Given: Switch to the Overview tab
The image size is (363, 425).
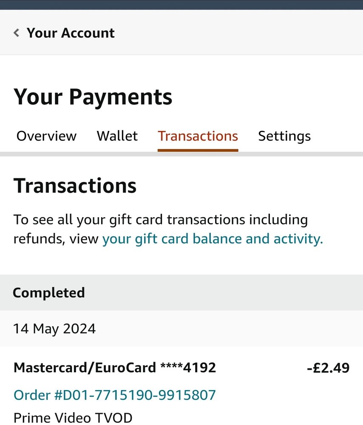Looking at the screenshot, I should point(46,136).
